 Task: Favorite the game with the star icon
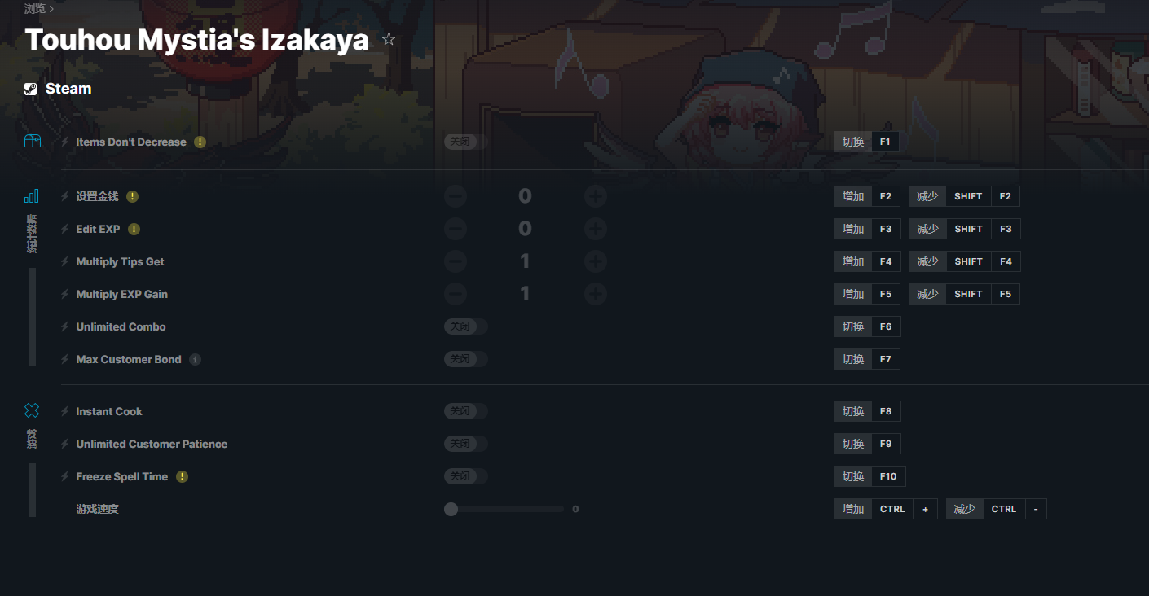click(389, 39)
